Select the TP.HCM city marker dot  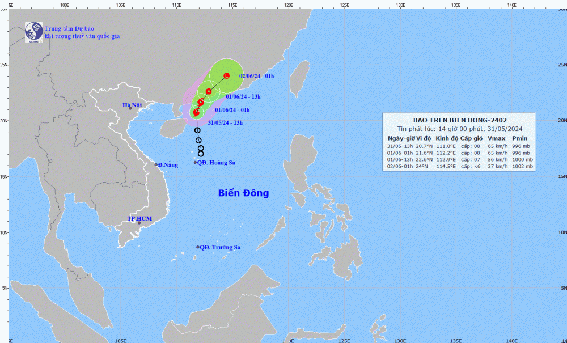point(139,223)
